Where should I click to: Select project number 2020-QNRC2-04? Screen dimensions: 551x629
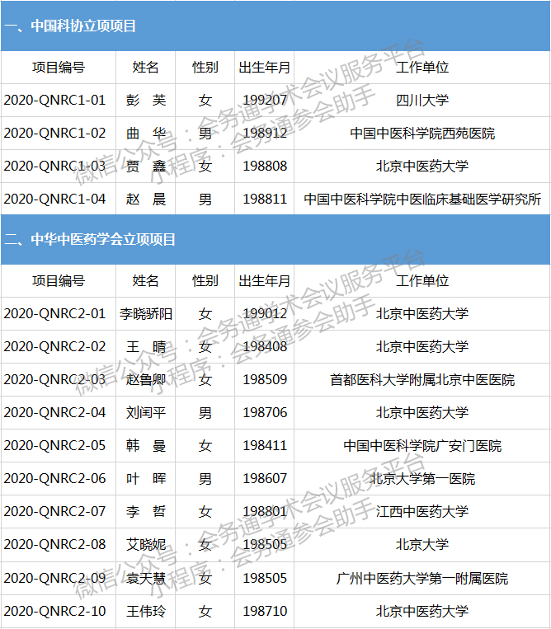tap(55, 412)
